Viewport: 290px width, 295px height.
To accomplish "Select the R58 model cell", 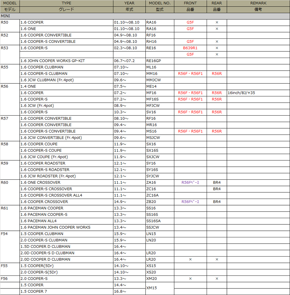I will (x=10, y=150).
